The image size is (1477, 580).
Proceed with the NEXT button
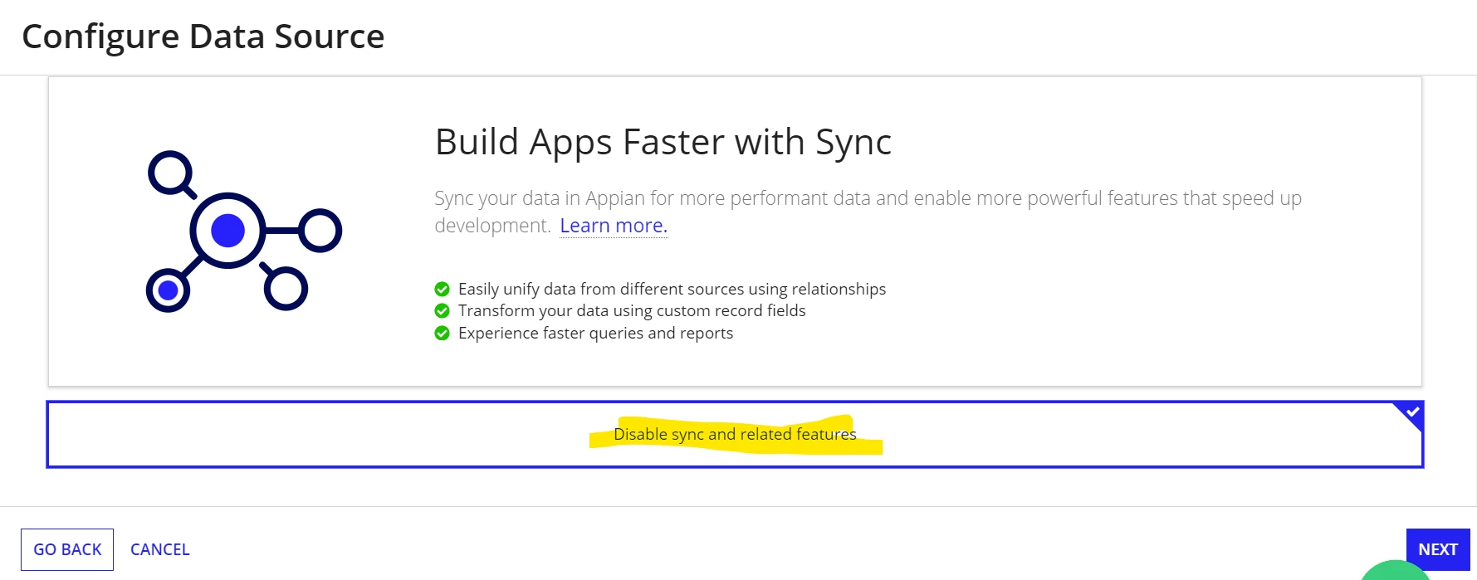coord(1438,549)
